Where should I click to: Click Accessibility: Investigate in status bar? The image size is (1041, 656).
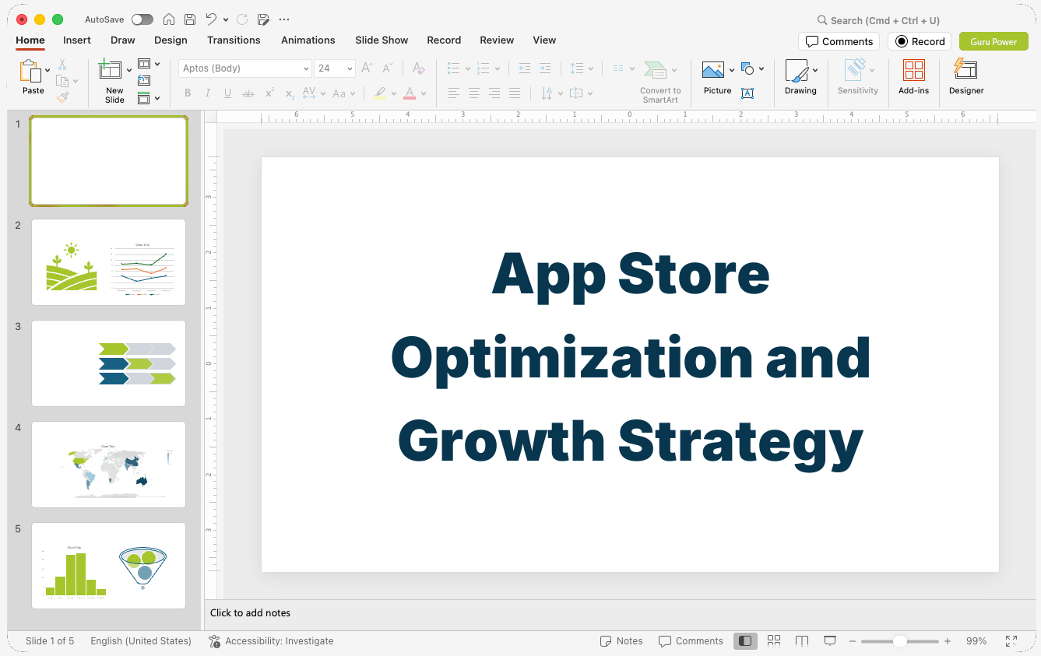tap(271, 641)
